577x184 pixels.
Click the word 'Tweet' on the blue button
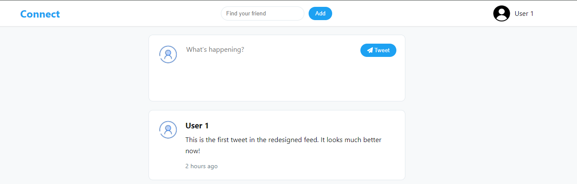pos(382,50)
